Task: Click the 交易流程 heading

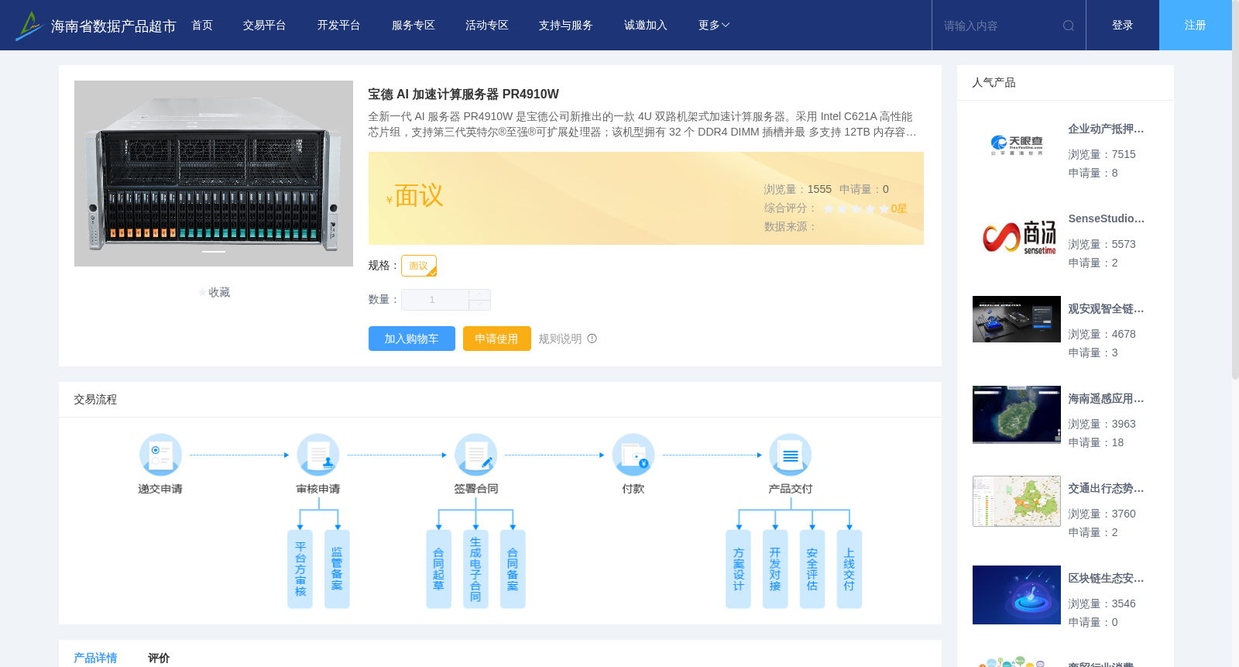Action: tap(95, 400)
